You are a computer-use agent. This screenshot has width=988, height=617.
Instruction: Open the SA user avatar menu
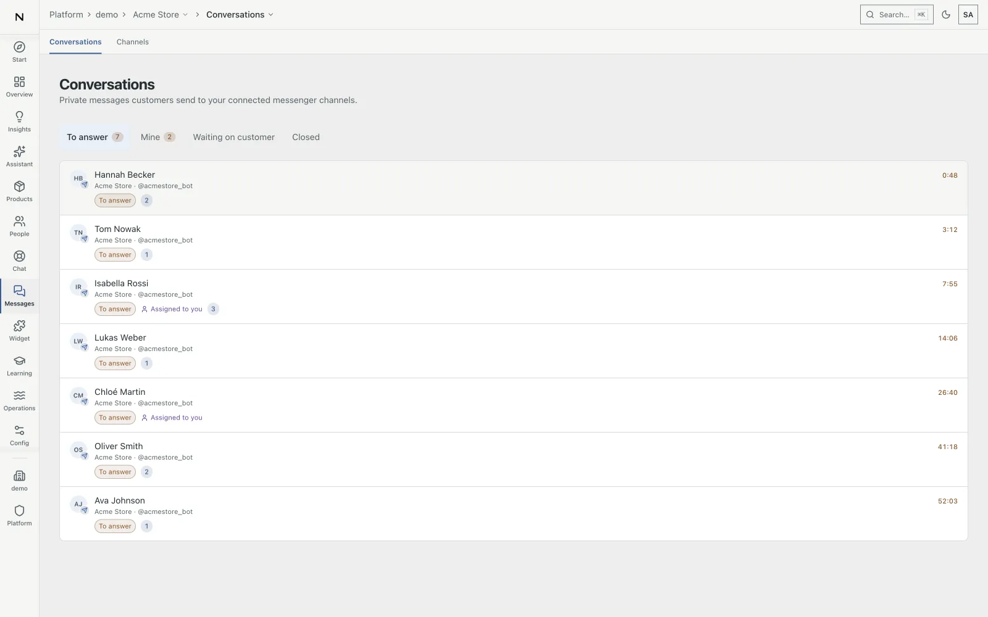[968, 15]
